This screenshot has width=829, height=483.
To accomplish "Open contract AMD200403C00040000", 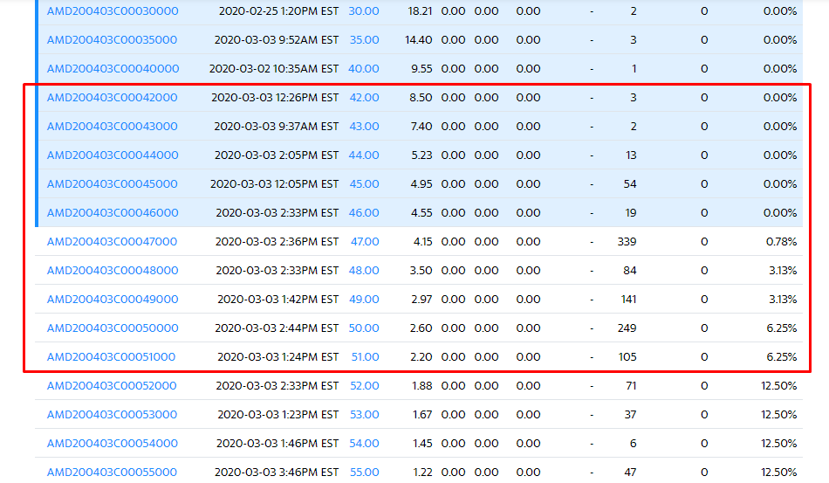I will pos(113,69).
